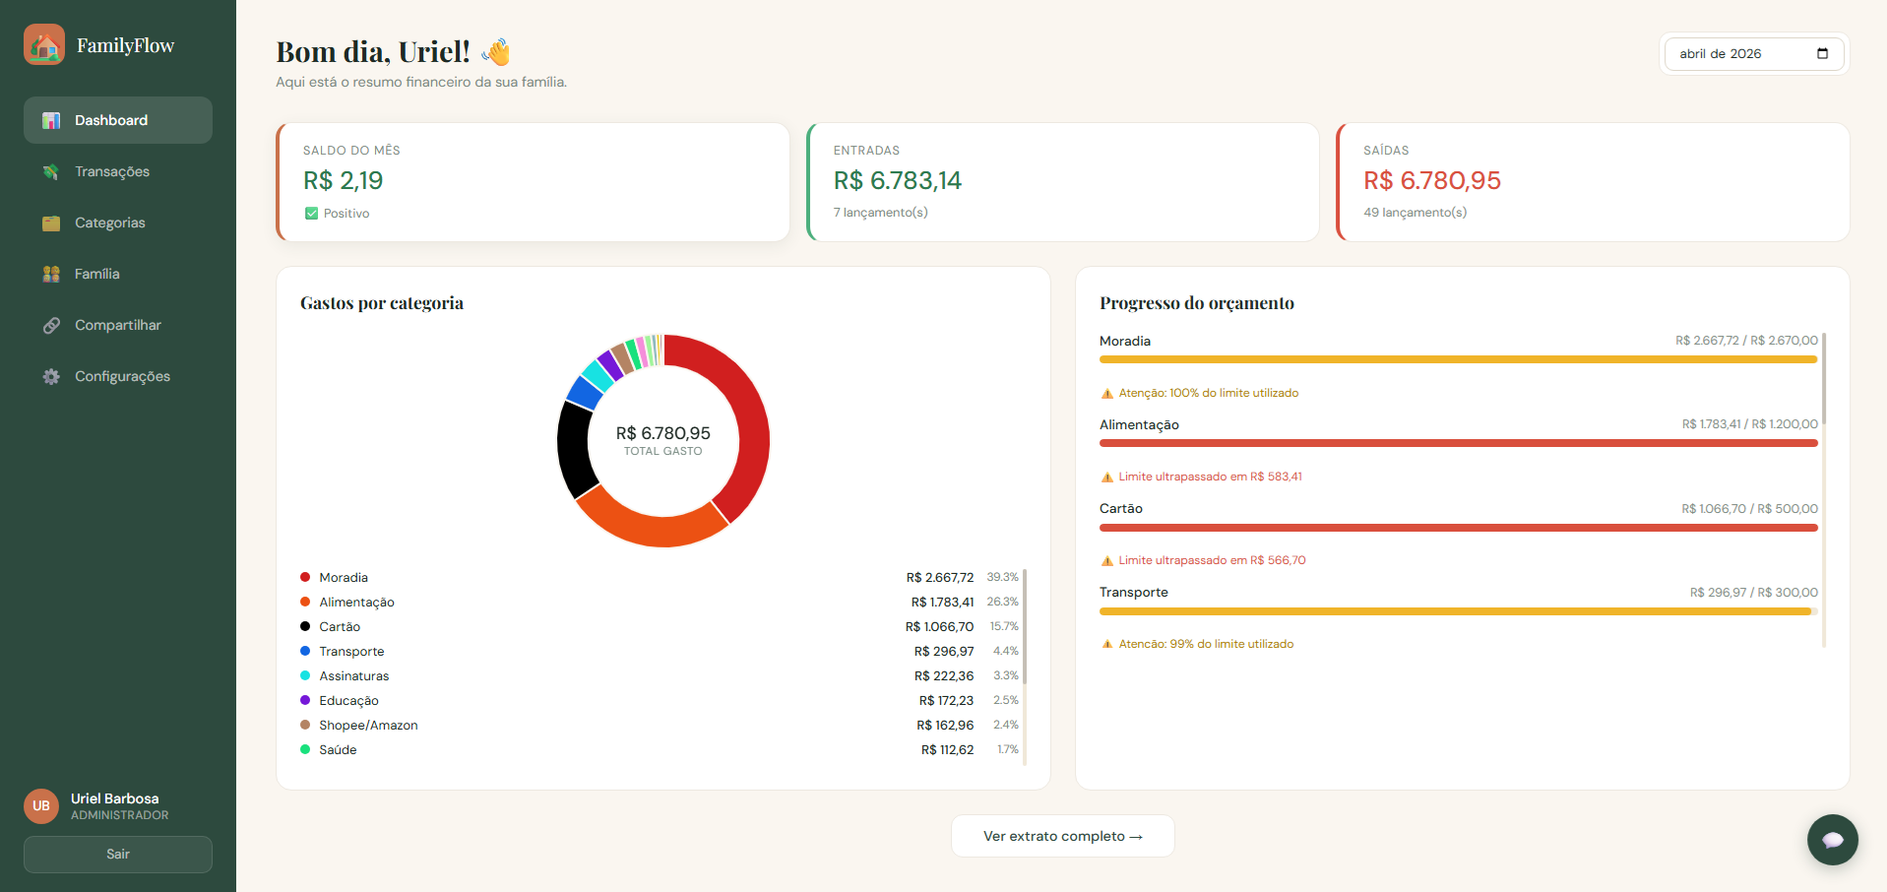Click warning icon beside R$ 583,41 exceeded notice
The height and width of the screenshot is (892, 1887).
(1107, 477)
